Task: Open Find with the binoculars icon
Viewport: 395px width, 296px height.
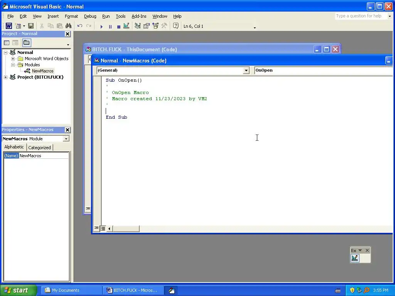Action: [x=68, y=26]
